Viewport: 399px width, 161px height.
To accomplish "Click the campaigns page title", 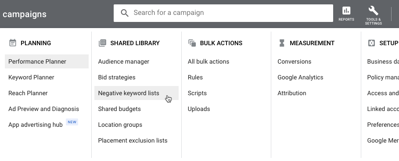I will pyautogui.click(x=25, y=14).
